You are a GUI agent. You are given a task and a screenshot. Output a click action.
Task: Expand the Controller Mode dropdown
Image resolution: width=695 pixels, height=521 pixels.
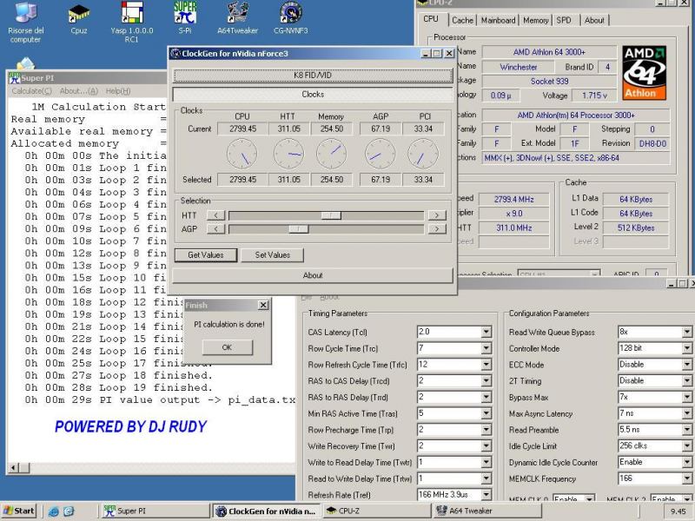(x=687, y=348)
